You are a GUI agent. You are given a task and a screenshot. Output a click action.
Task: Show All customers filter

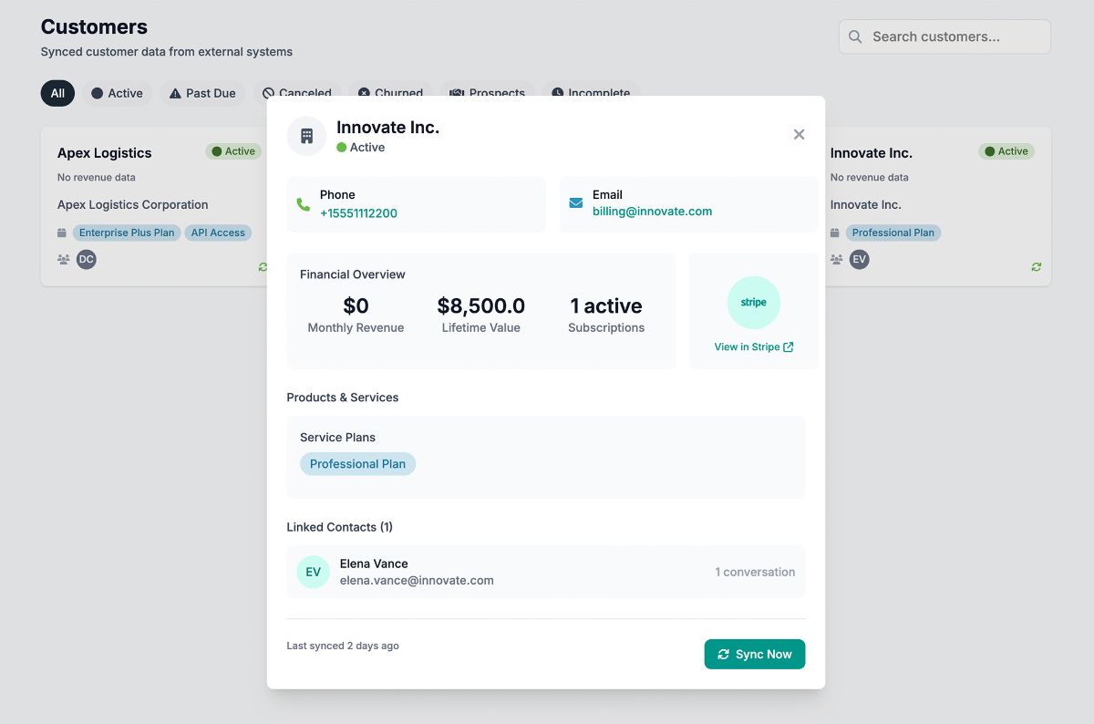click(x=57, y=93)
